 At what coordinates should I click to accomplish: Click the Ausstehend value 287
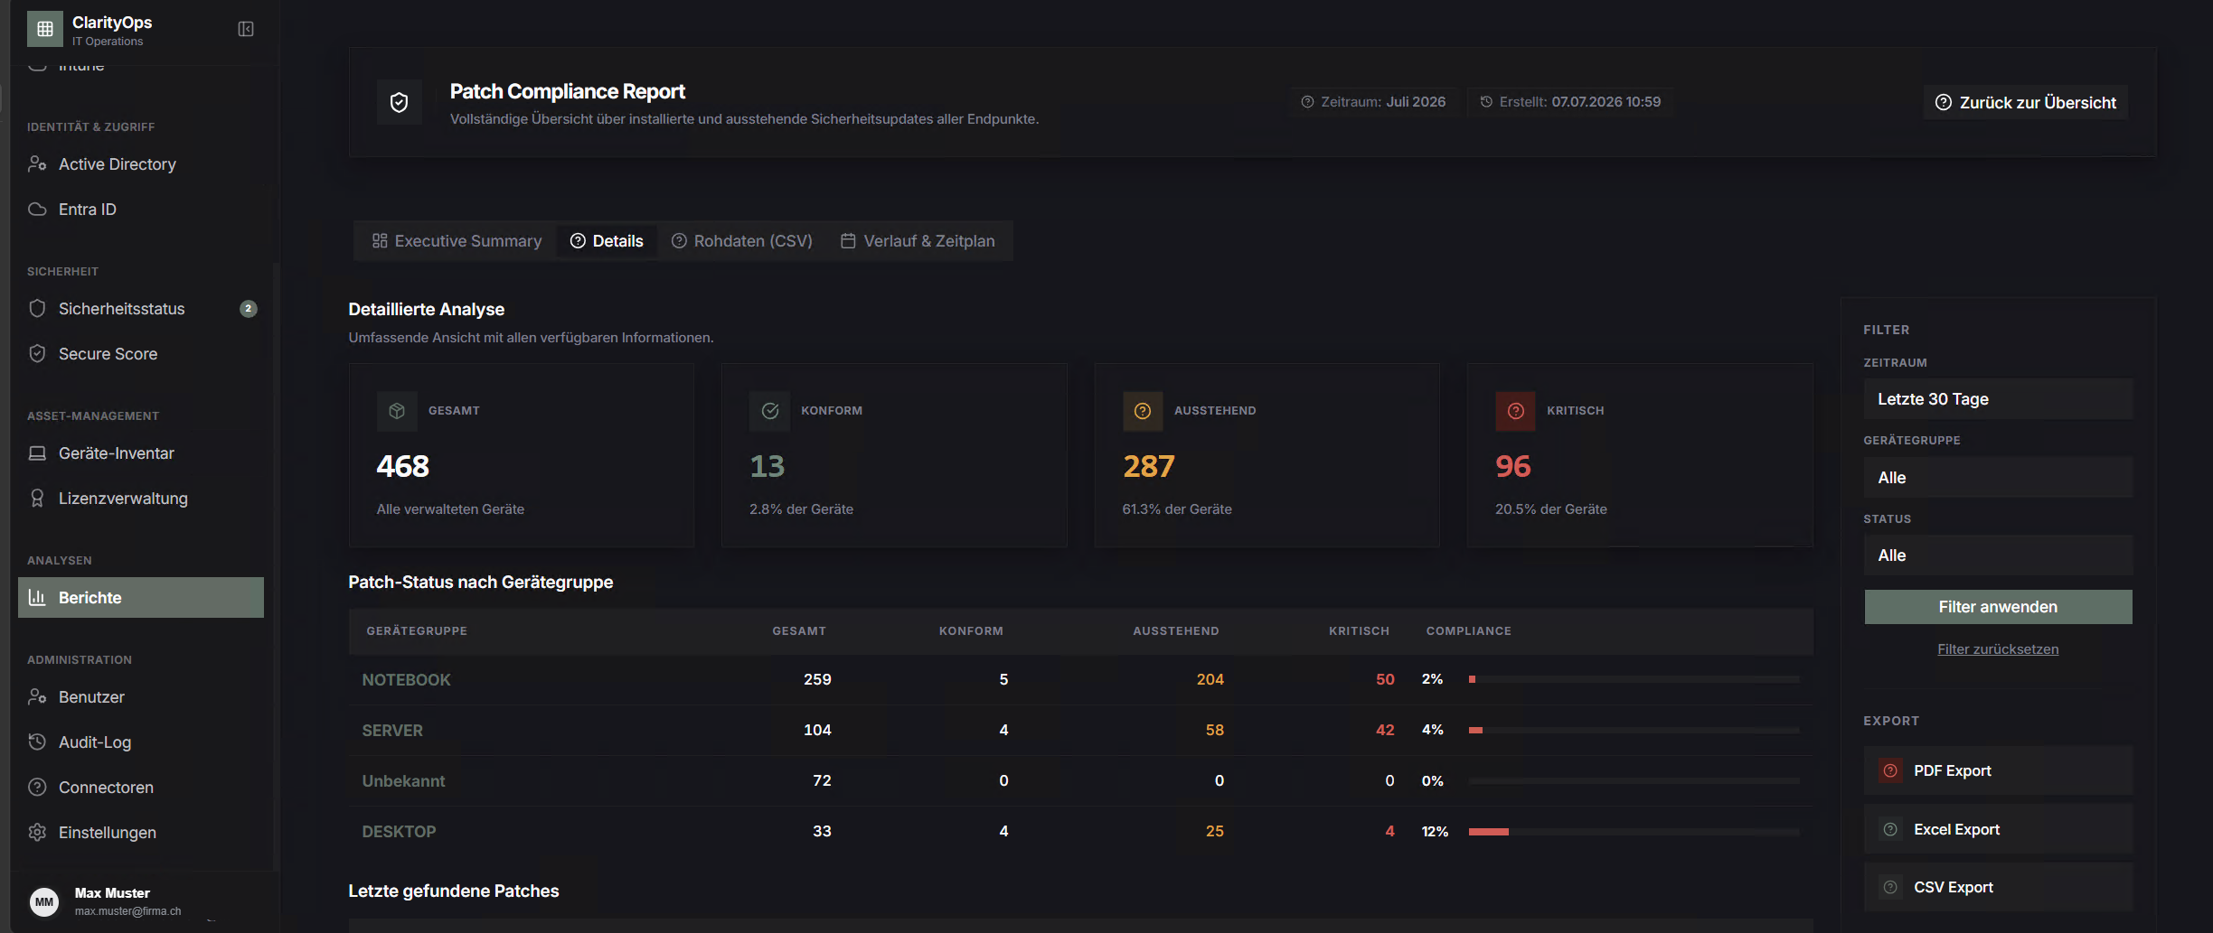(1148, 466)
